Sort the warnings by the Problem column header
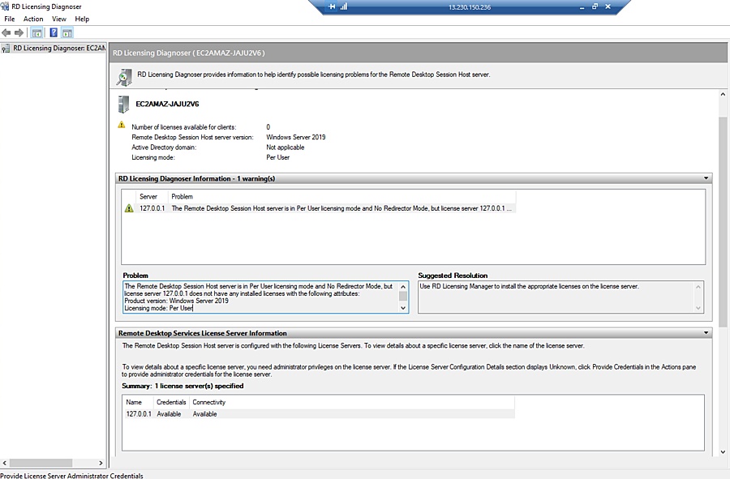This screenshot has height=479, width=730. pyautogui.click(x=182, y=197)
